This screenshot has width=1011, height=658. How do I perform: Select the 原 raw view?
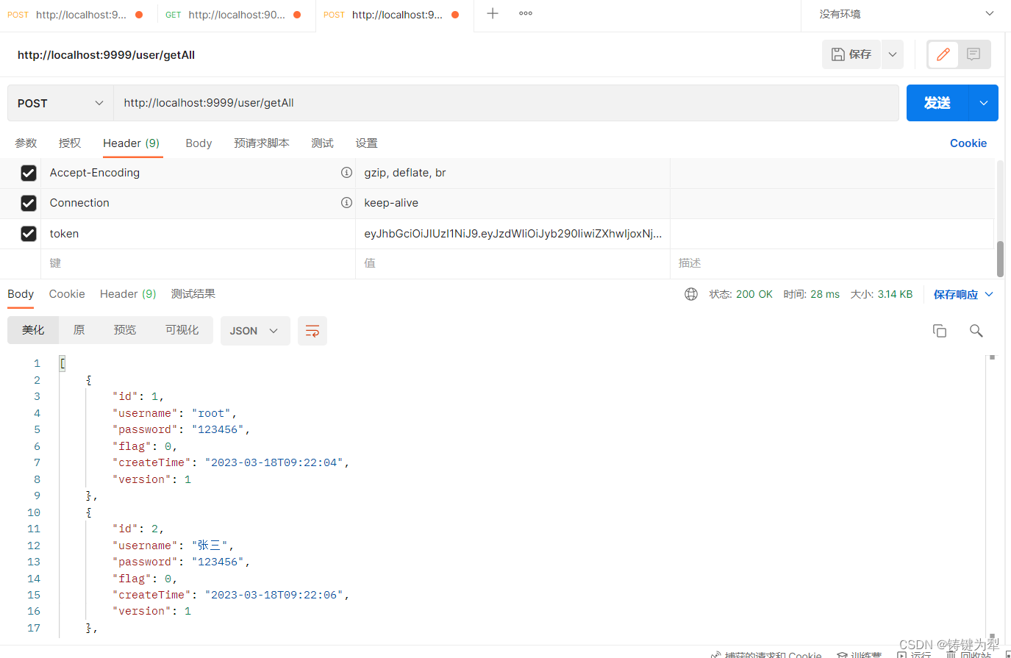pos(79,330)
